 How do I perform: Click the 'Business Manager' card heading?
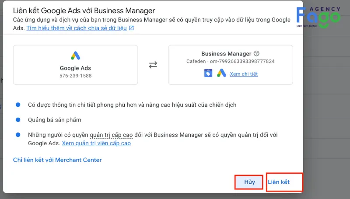point(226,54)
